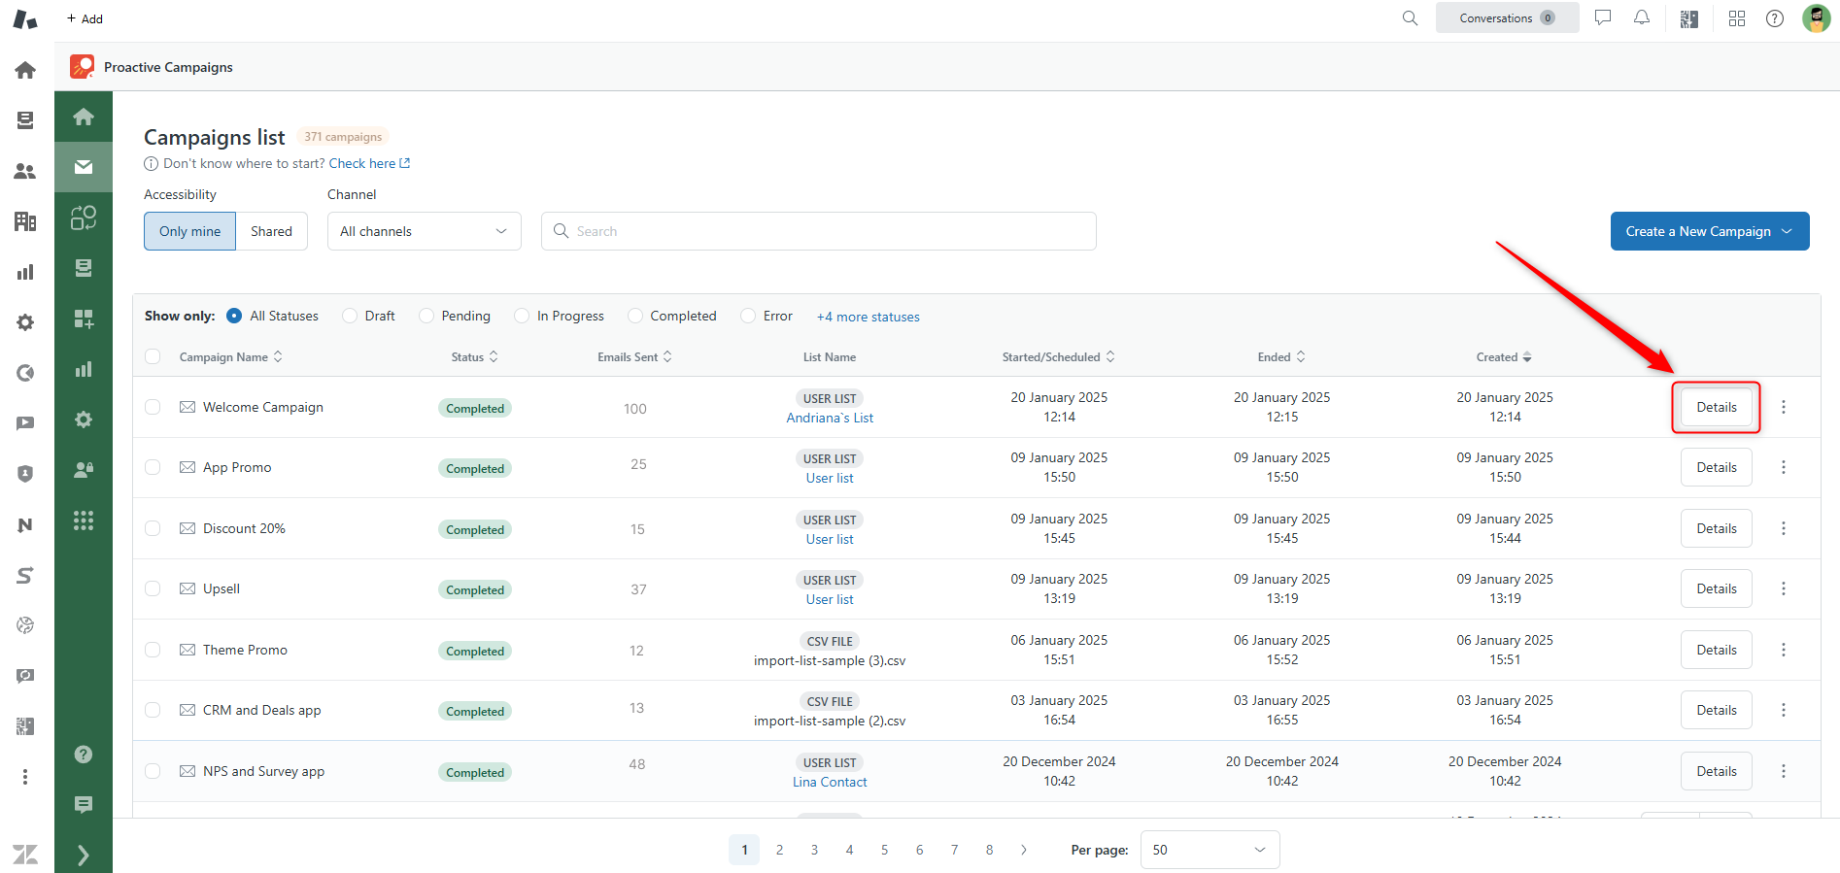Open the Per page 50 dropdown

1210,850
